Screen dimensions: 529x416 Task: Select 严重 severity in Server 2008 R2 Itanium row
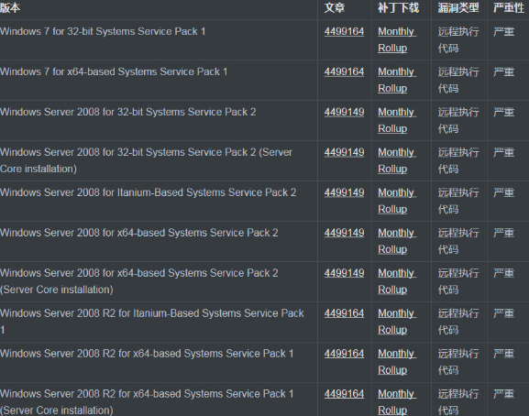(503, 313)
